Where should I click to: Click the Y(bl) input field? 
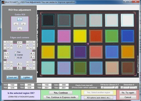click(x=47, y=88)
